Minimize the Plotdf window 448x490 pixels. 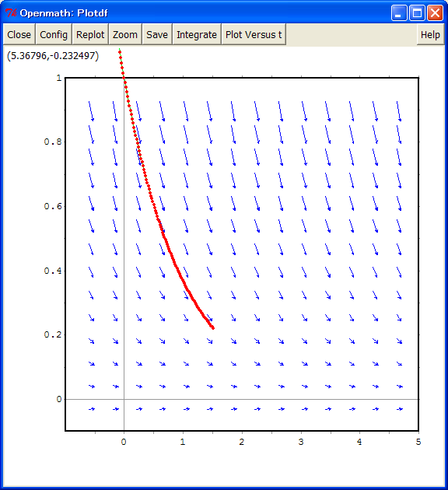click(x=399, y=12)
